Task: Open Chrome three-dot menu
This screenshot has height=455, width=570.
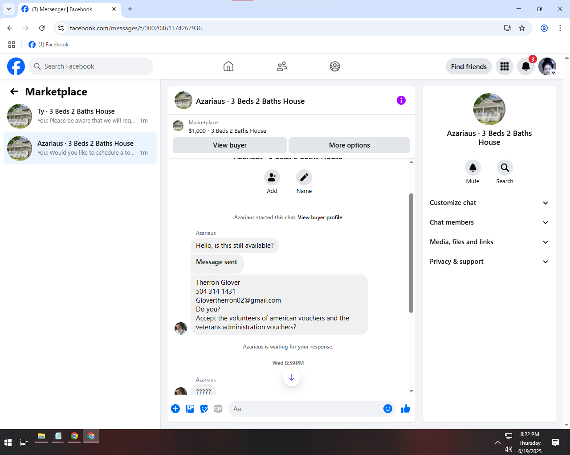Action: point(560,28)
